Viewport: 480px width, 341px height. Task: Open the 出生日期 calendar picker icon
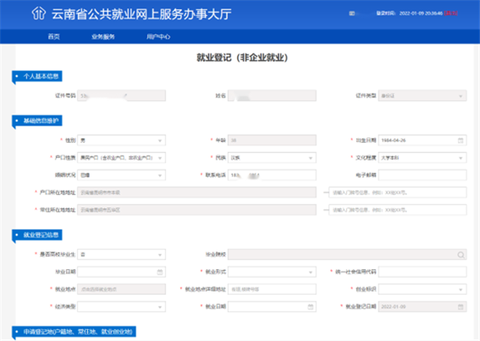[x=460, y=140]
